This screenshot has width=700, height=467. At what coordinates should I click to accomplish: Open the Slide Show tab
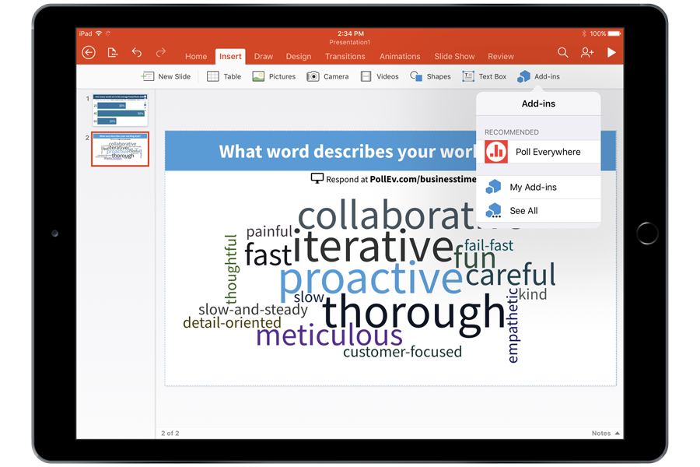point(454,56)
